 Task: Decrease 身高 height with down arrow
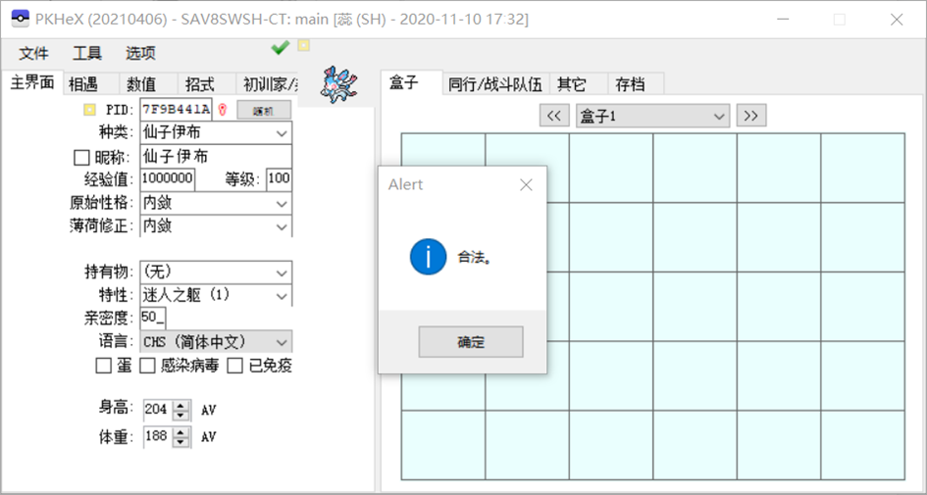point(181,415)
